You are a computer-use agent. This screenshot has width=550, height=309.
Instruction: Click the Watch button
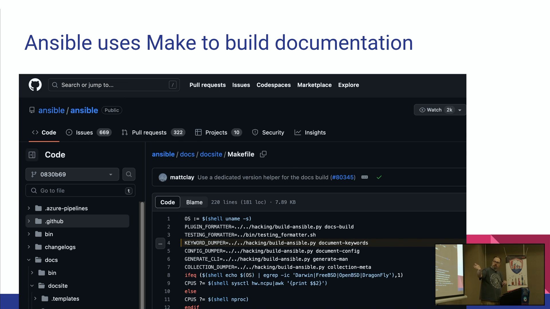point(440,110)
